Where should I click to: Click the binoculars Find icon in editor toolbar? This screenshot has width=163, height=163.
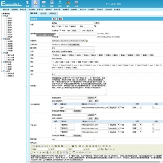point(73,146)
